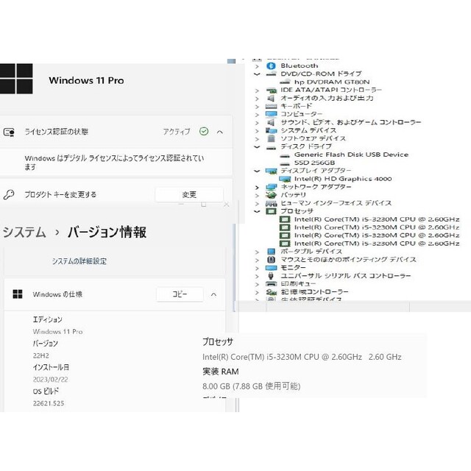
Task: Click the OS build value 22621.525
Action: [x=49, y=403]
